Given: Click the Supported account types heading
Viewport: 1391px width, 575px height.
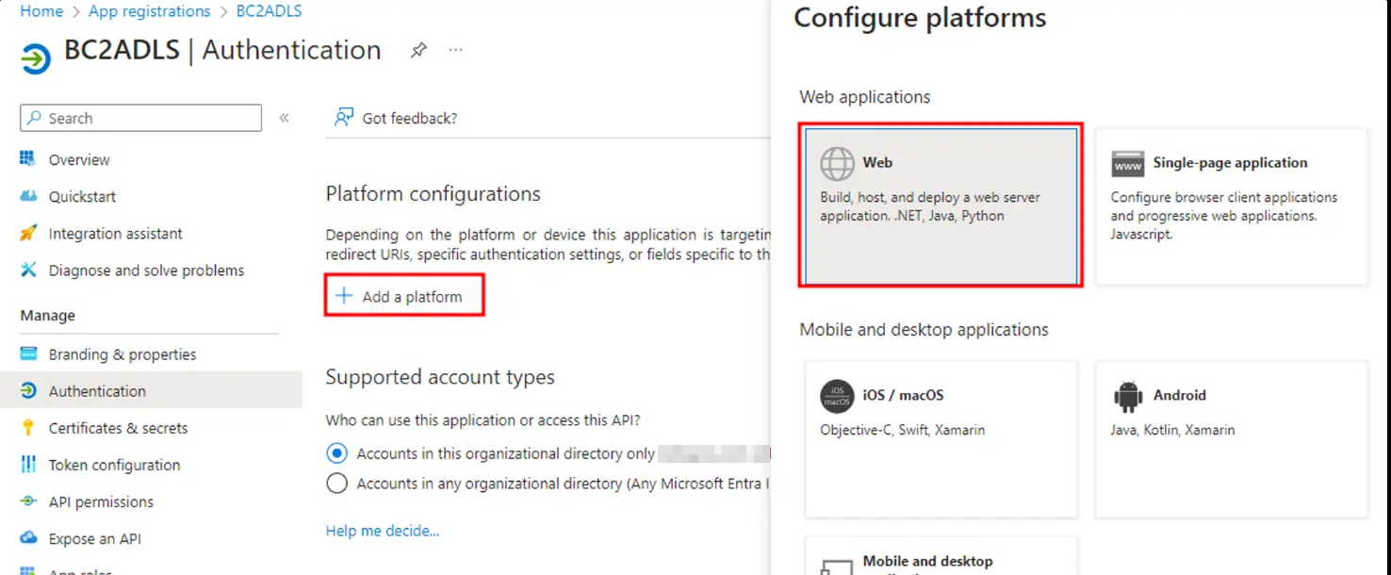Looking at the screenshot, I should [x=440, y=377].
